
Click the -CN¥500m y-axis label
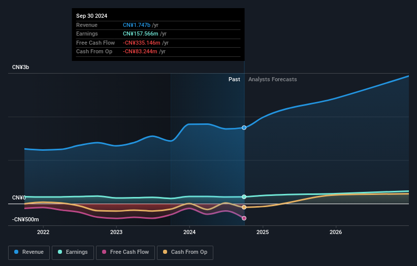25,219
